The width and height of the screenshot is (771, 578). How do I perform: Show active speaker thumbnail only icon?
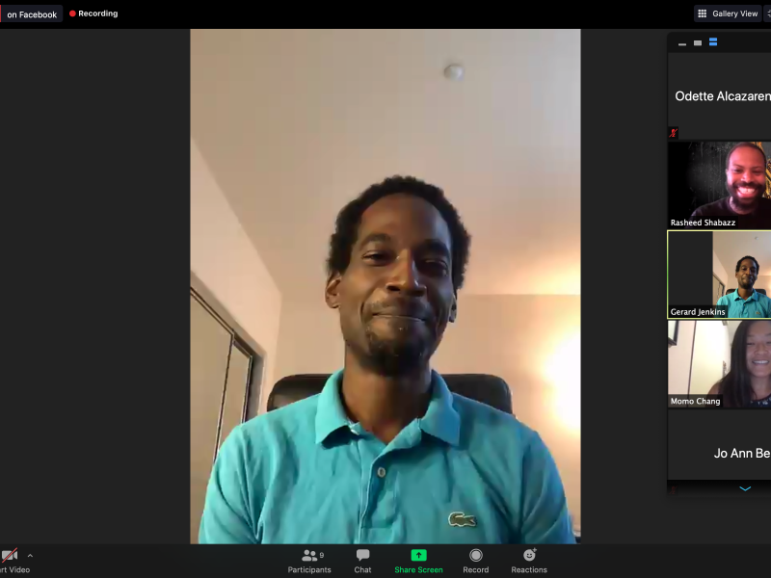coord(698,43)
